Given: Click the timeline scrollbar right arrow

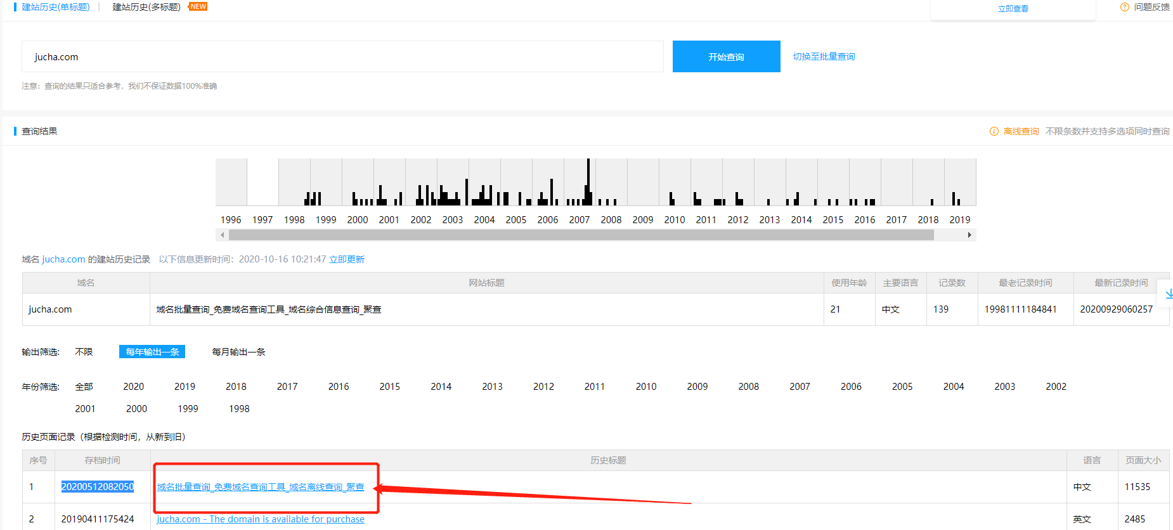Looking at the screenshot, I should pyautogui.click(x=969, y=235).
